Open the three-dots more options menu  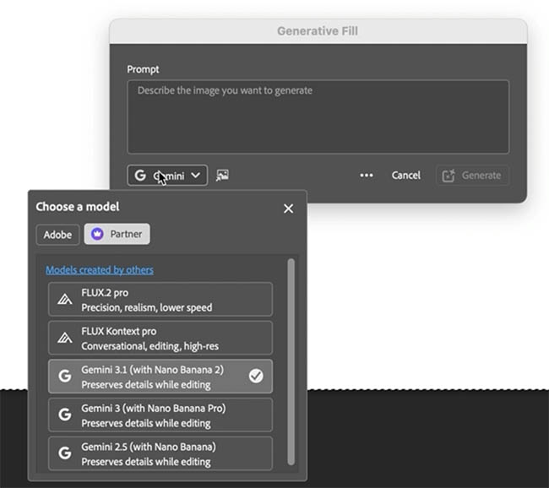(367, 175)
